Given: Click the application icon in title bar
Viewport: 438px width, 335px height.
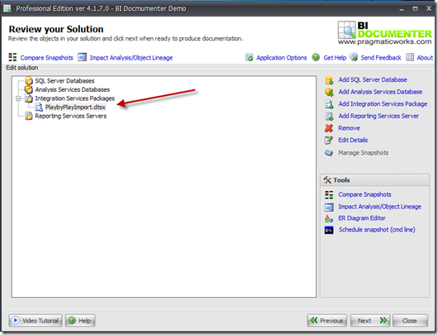Looking at the screenshot, I should pos(7,8).
